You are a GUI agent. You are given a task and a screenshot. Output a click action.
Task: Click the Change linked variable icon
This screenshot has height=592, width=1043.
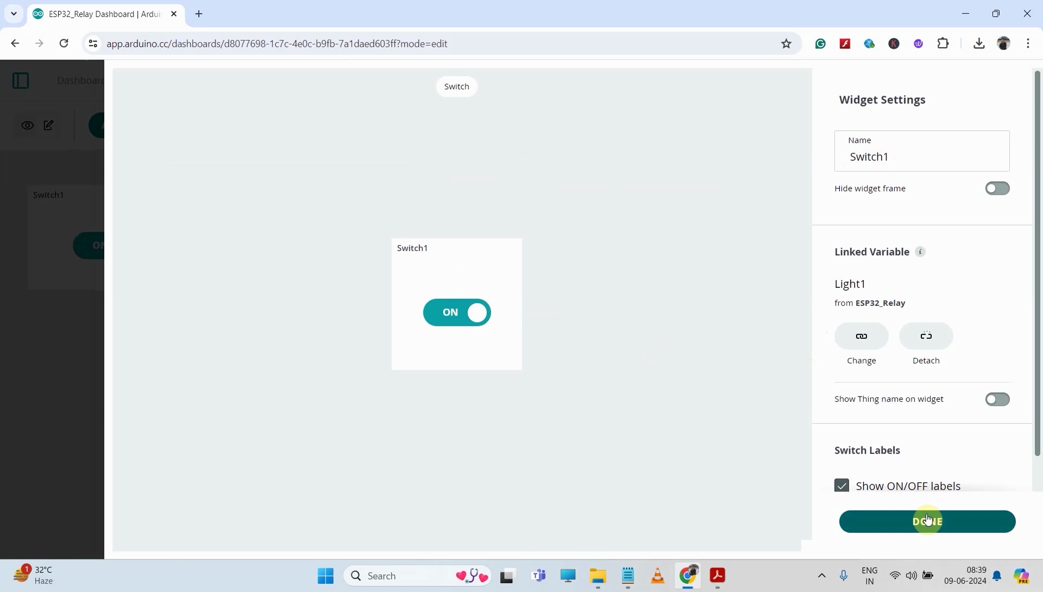pos(861,335)
